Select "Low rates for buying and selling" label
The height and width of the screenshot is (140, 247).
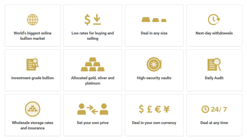click(x=93, y=36)
